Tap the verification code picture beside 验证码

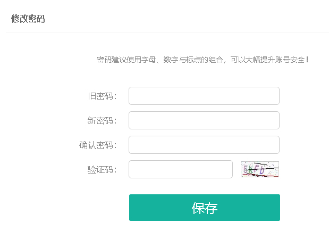[260, 169]
